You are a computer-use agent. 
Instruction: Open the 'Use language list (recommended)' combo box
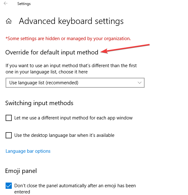coord(75,83)
